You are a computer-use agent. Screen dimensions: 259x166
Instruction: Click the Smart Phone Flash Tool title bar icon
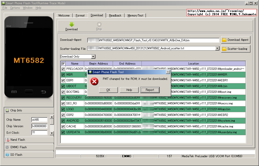[x=90, y=72]
